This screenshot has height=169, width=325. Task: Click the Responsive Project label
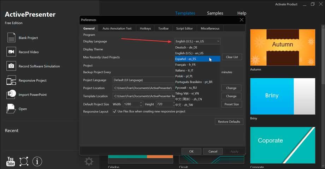[x=32, y=80]
